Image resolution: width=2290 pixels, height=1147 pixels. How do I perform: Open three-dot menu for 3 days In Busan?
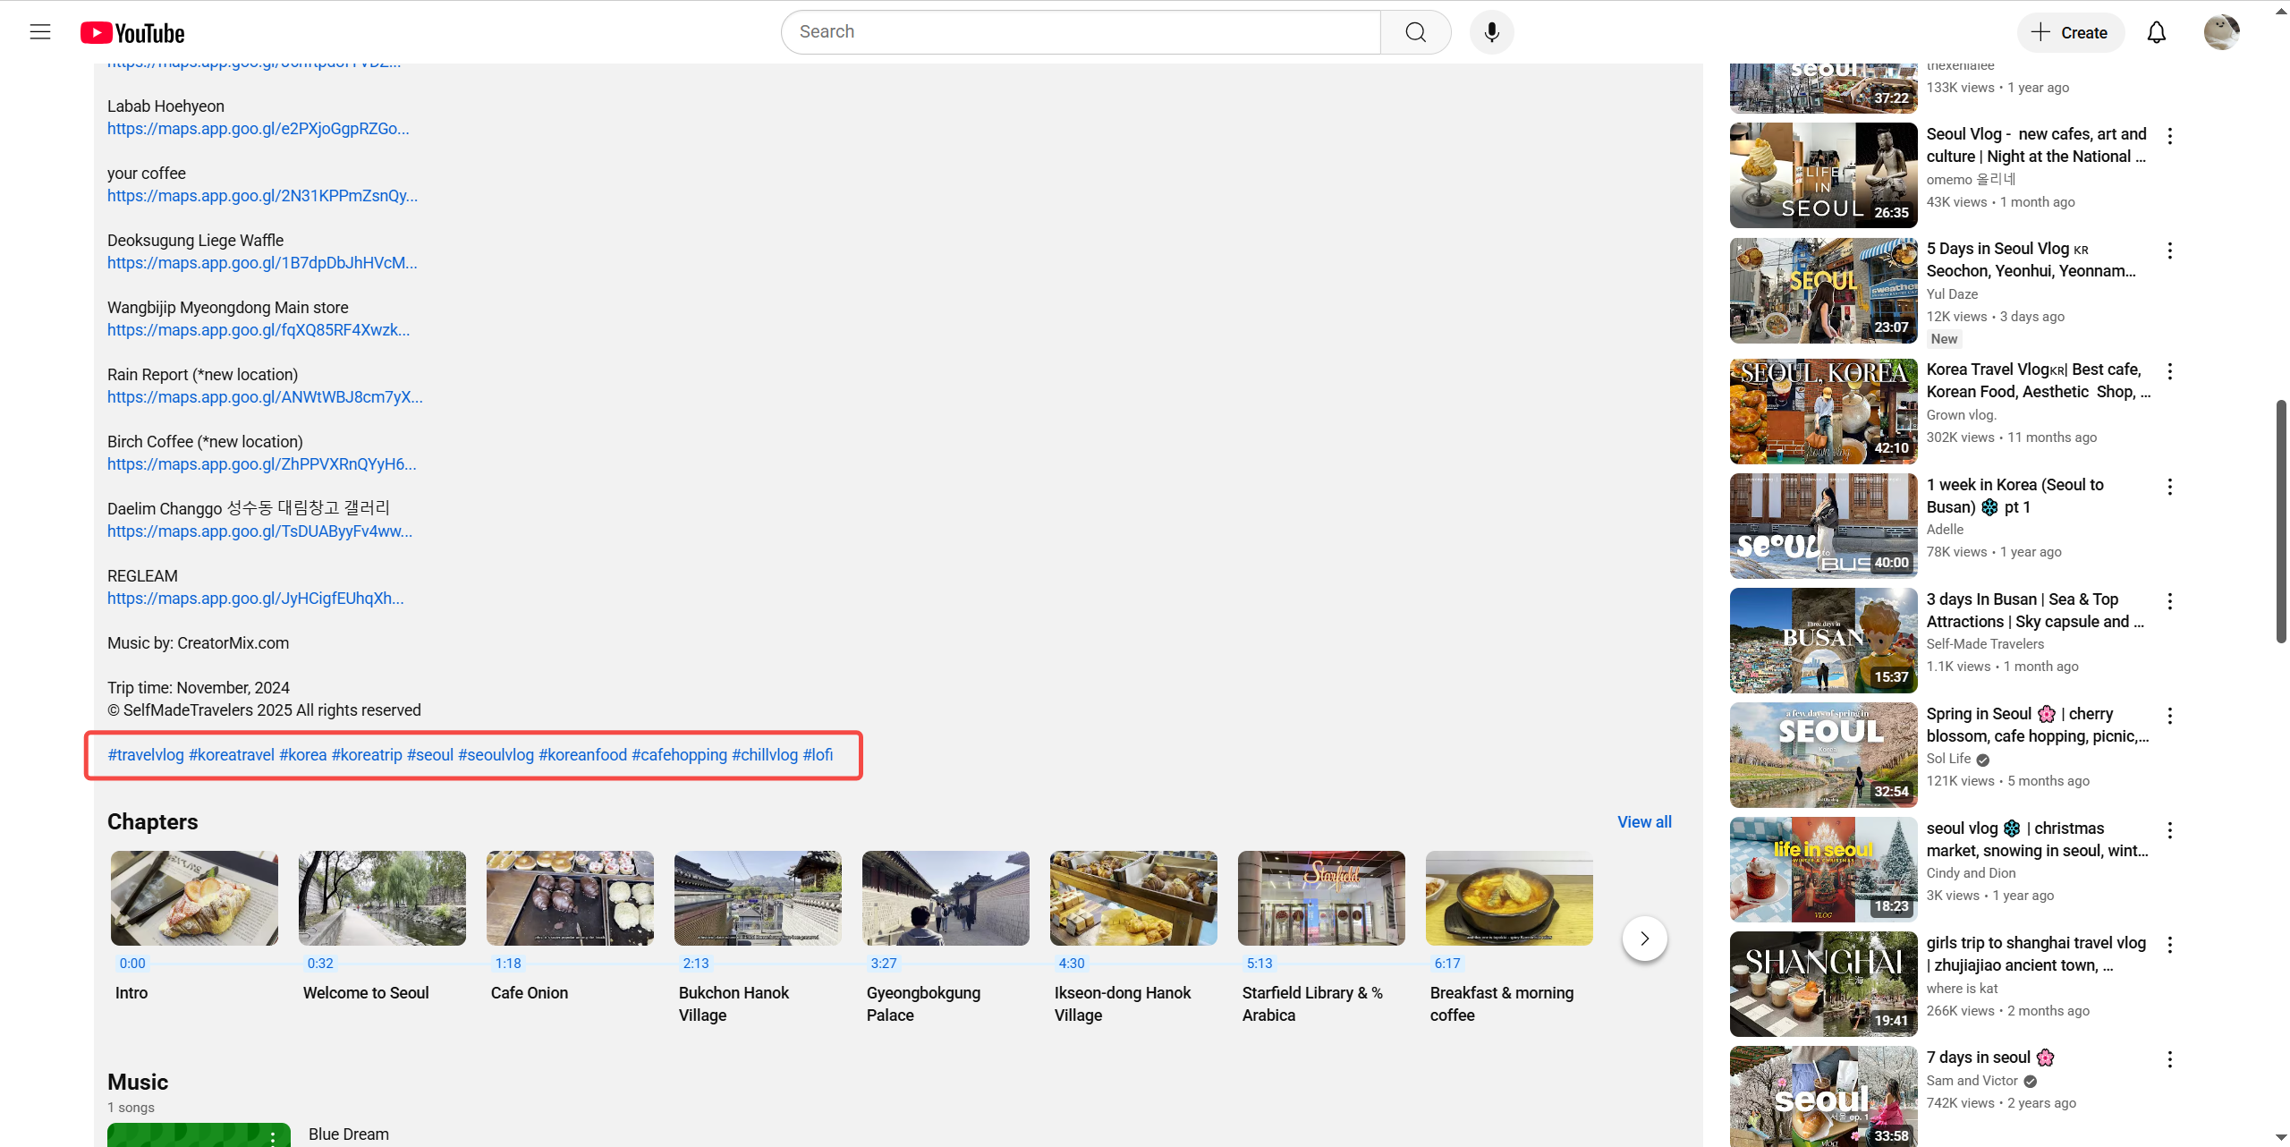(2169, 601)
